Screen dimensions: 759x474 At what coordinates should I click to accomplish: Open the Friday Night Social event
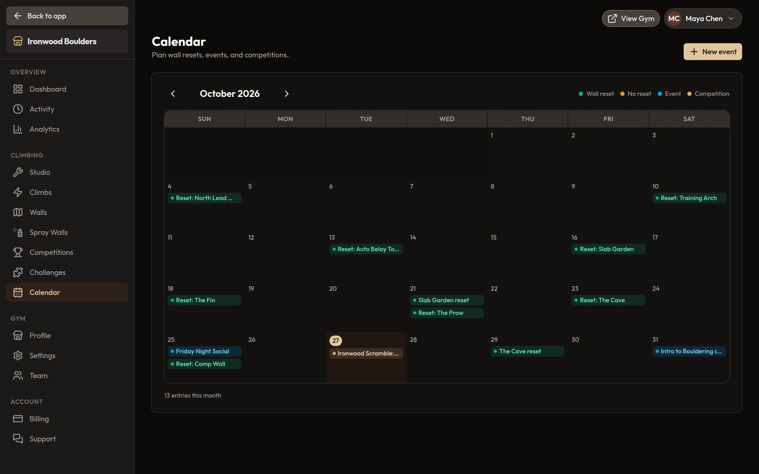(205, 352)
